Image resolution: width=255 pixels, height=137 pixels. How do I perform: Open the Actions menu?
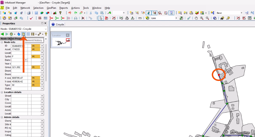click(76, 8)
